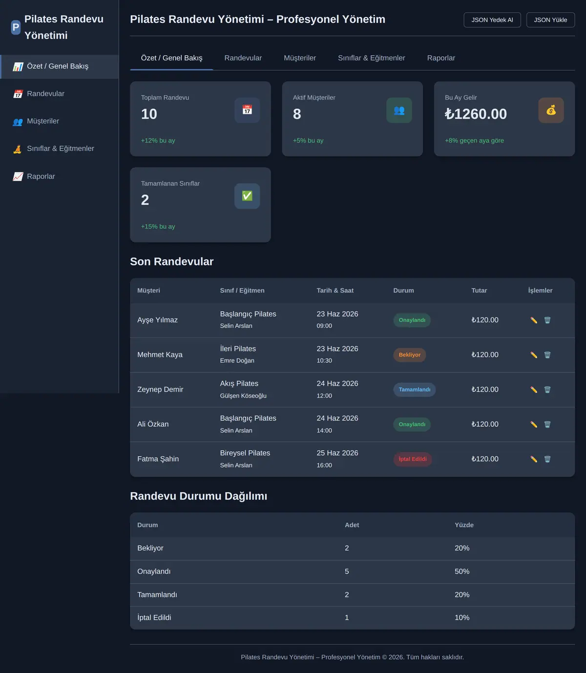Click the Tamamlandı badge in Zeynep Demir row
The height and width of the screenshot is (673, 586).
(x=414, y=390)
